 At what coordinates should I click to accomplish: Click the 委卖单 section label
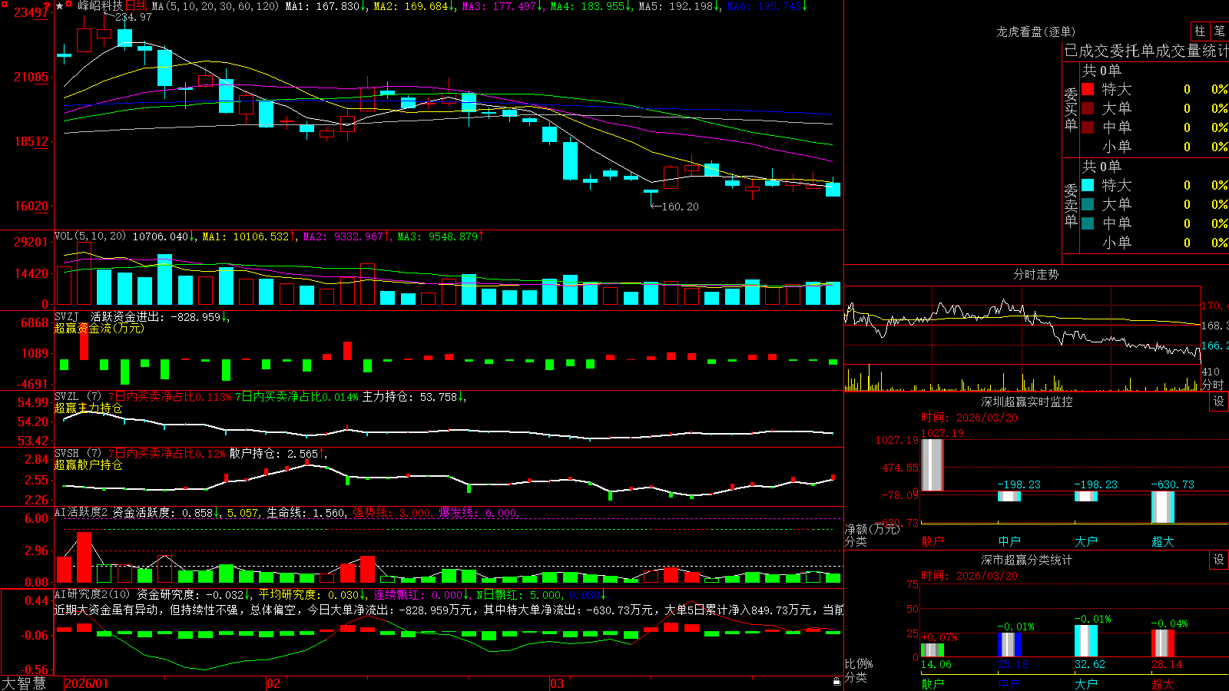[1071, 205]
